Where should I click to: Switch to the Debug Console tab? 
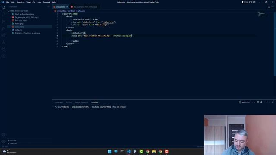(x=82, y=102)
